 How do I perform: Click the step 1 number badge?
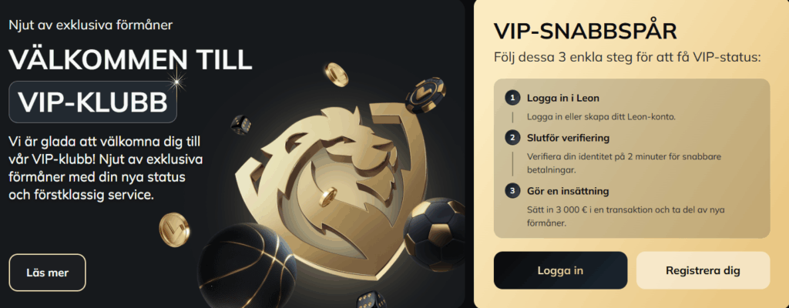pyautogui.click(x=512, y=98)
